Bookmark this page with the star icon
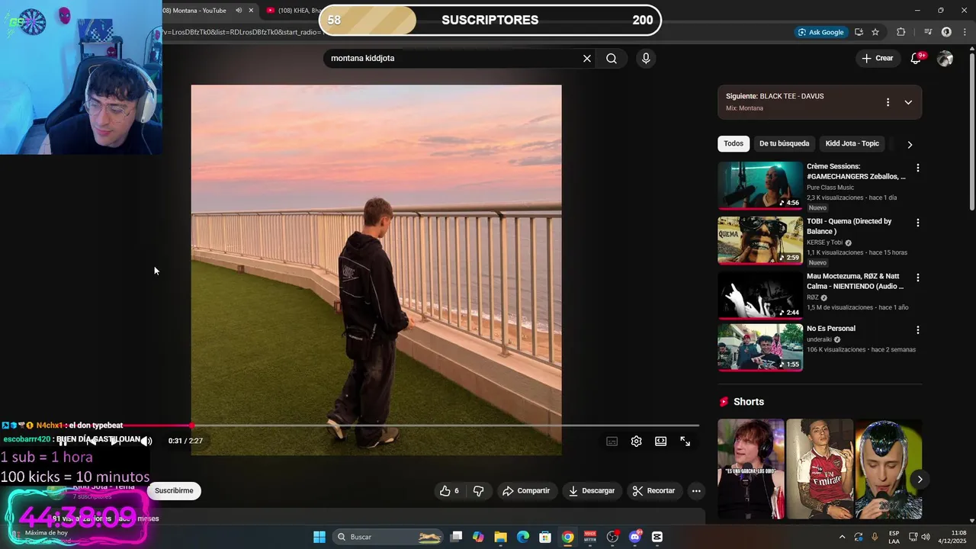 point(875,32)
